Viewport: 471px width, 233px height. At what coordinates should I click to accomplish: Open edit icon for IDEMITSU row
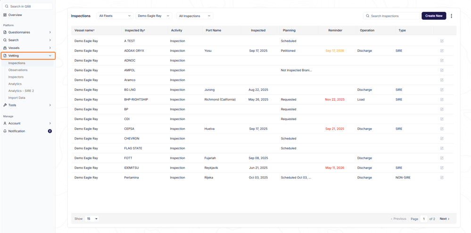click(x=442, y=168)
